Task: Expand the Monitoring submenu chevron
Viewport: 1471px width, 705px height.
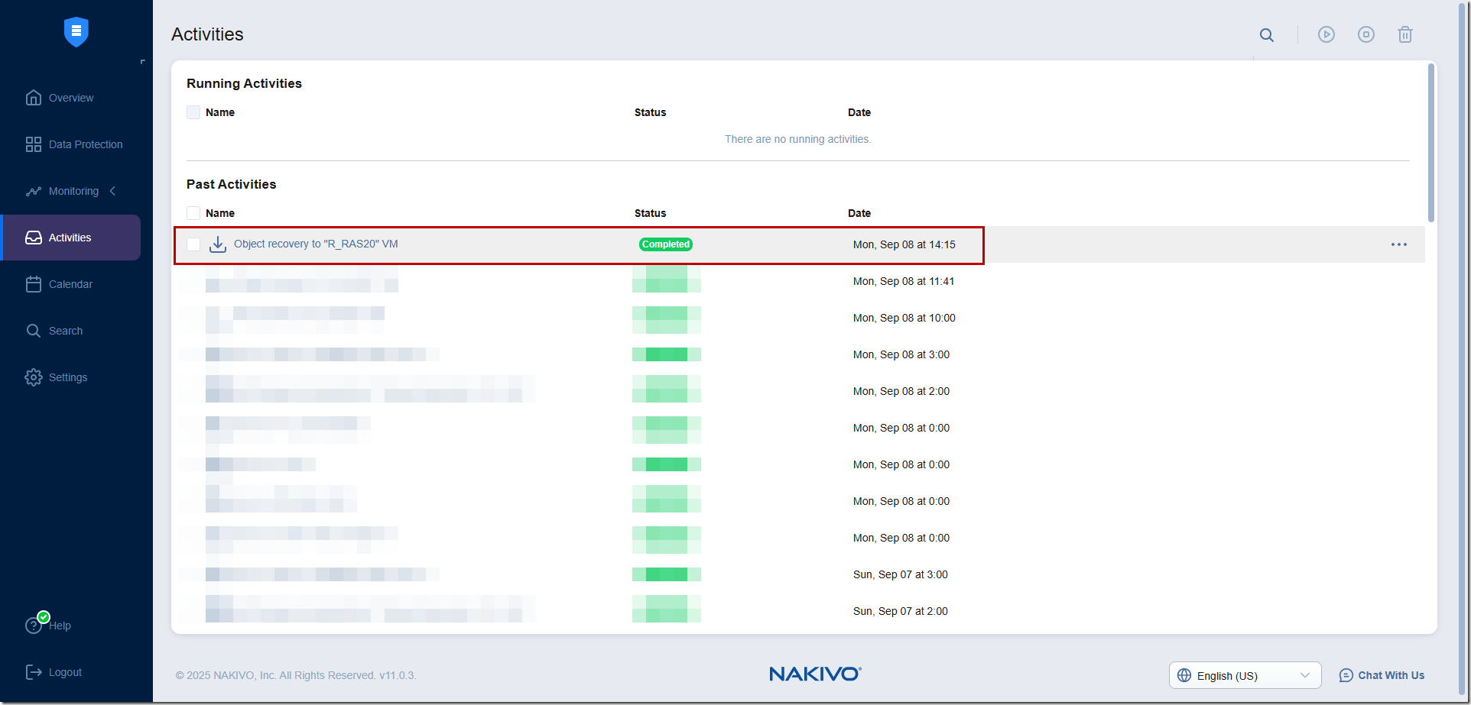Action: [x=113, y=191]
